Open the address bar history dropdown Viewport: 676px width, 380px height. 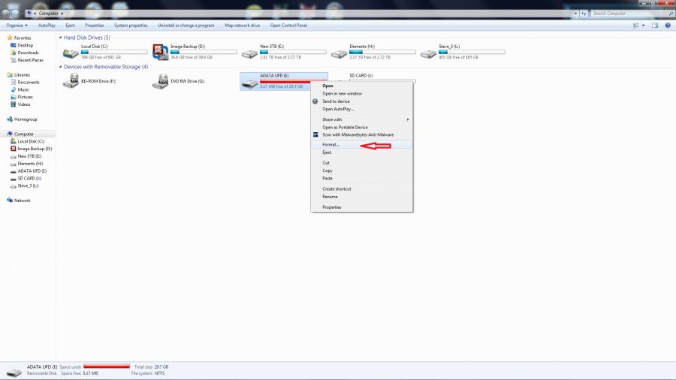575,14
